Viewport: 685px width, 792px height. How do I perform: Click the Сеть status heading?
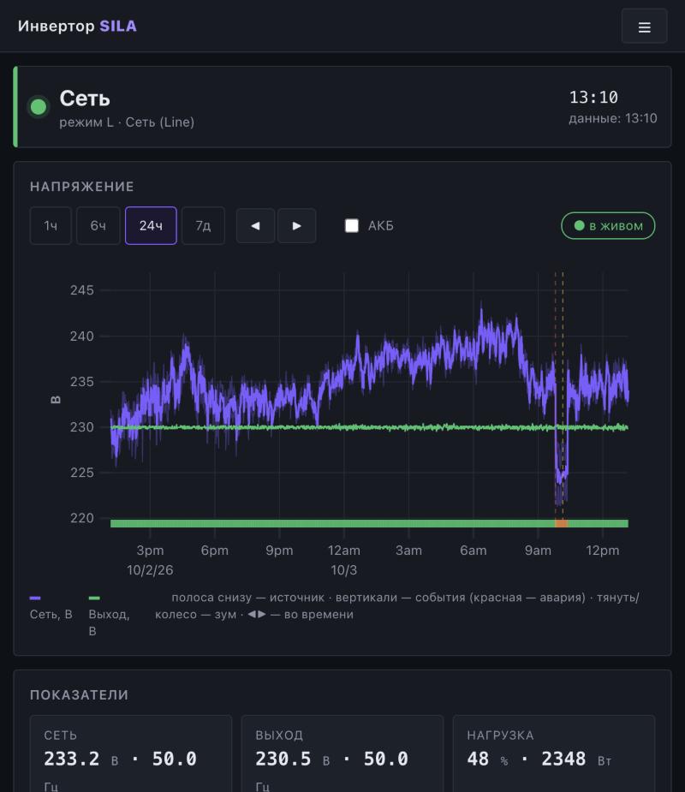click(x=85, y=98)
